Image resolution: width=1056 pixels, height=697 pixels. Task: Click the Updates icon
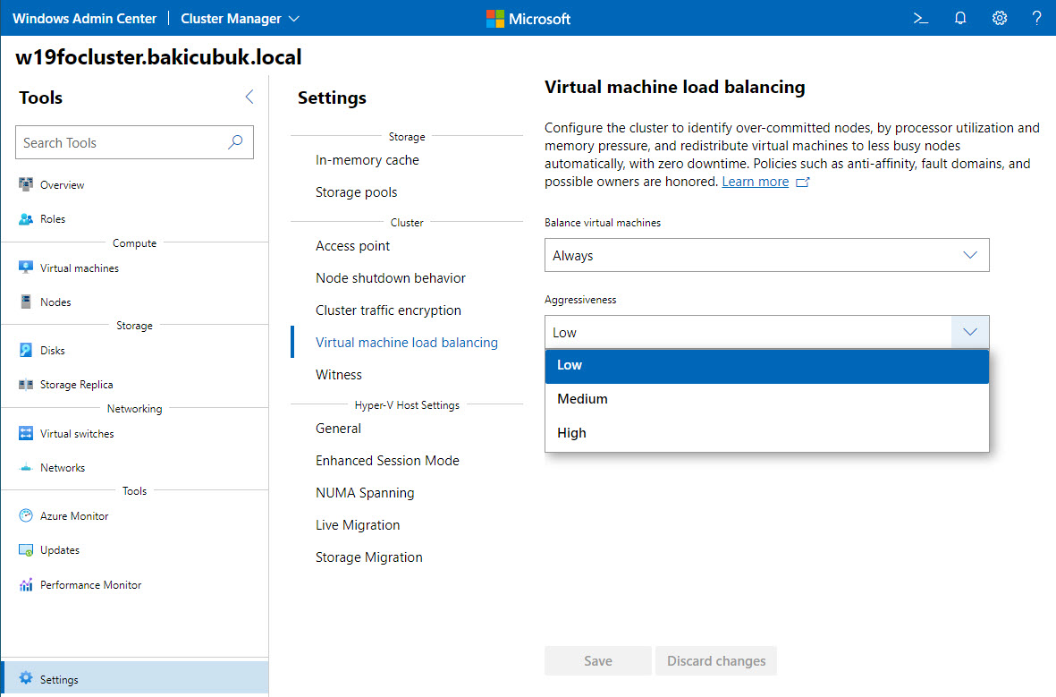(26, 550)
